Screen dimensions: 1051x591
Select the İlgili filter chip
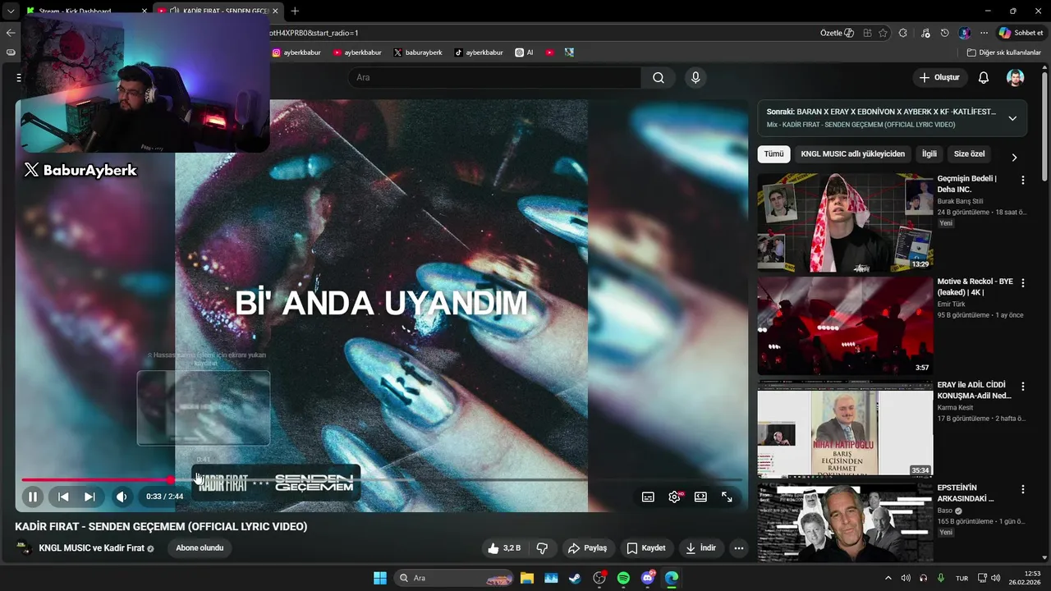pyautogui.click(x=929, y=154)
